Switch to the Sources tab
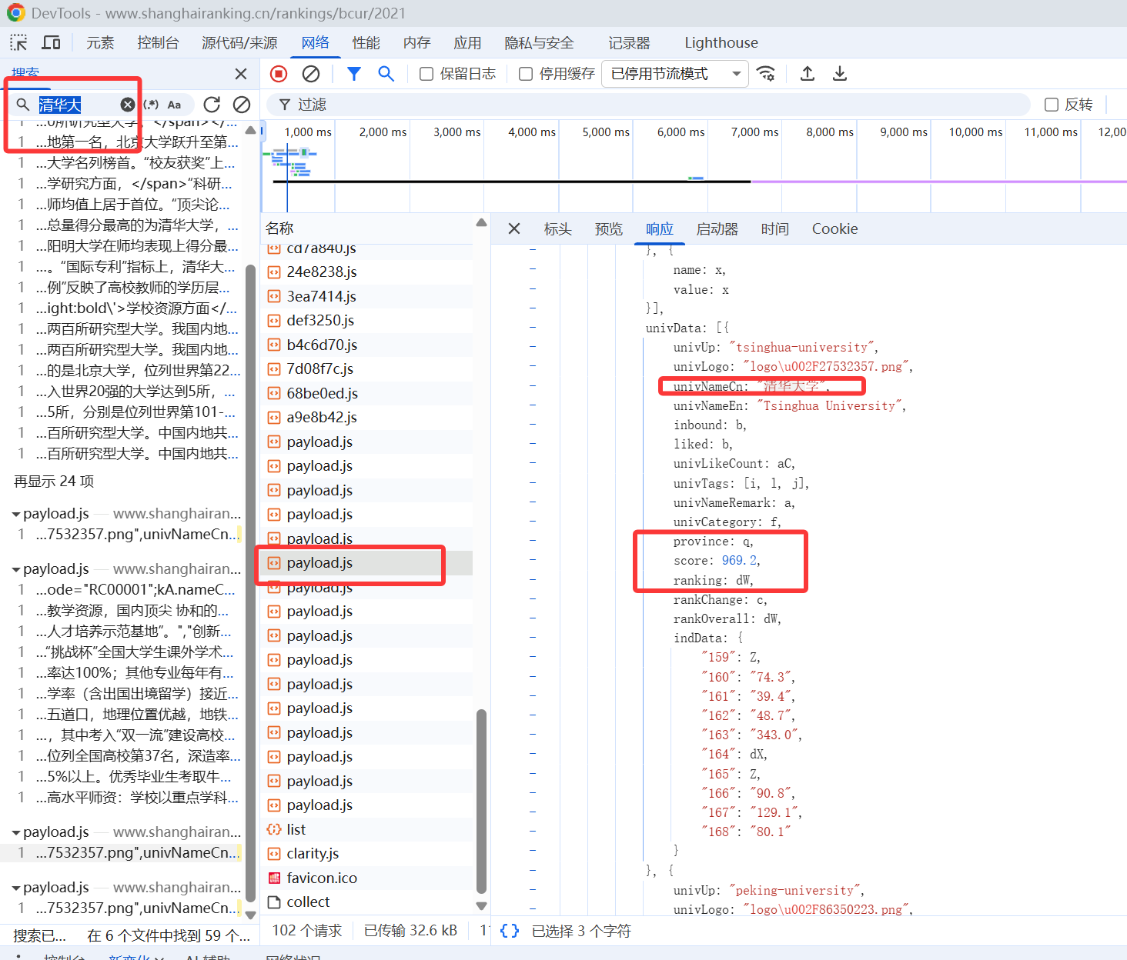Screen dimensions: 1127x960 [x=239, y=42]
